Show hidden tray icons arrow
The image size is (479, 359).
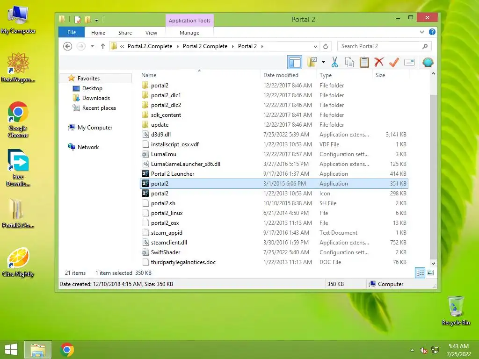413,350
